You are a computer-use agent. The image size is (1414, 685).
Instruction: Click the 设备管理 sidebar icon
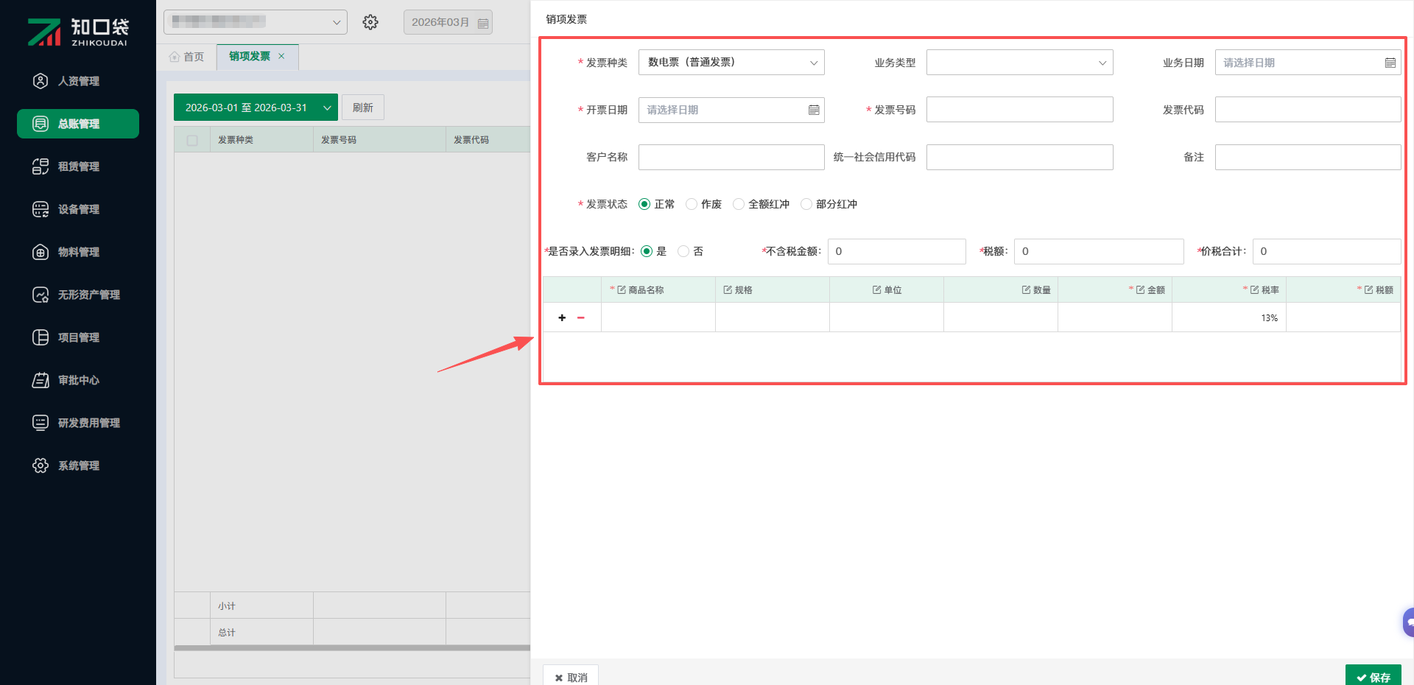(x=41, y=209)
